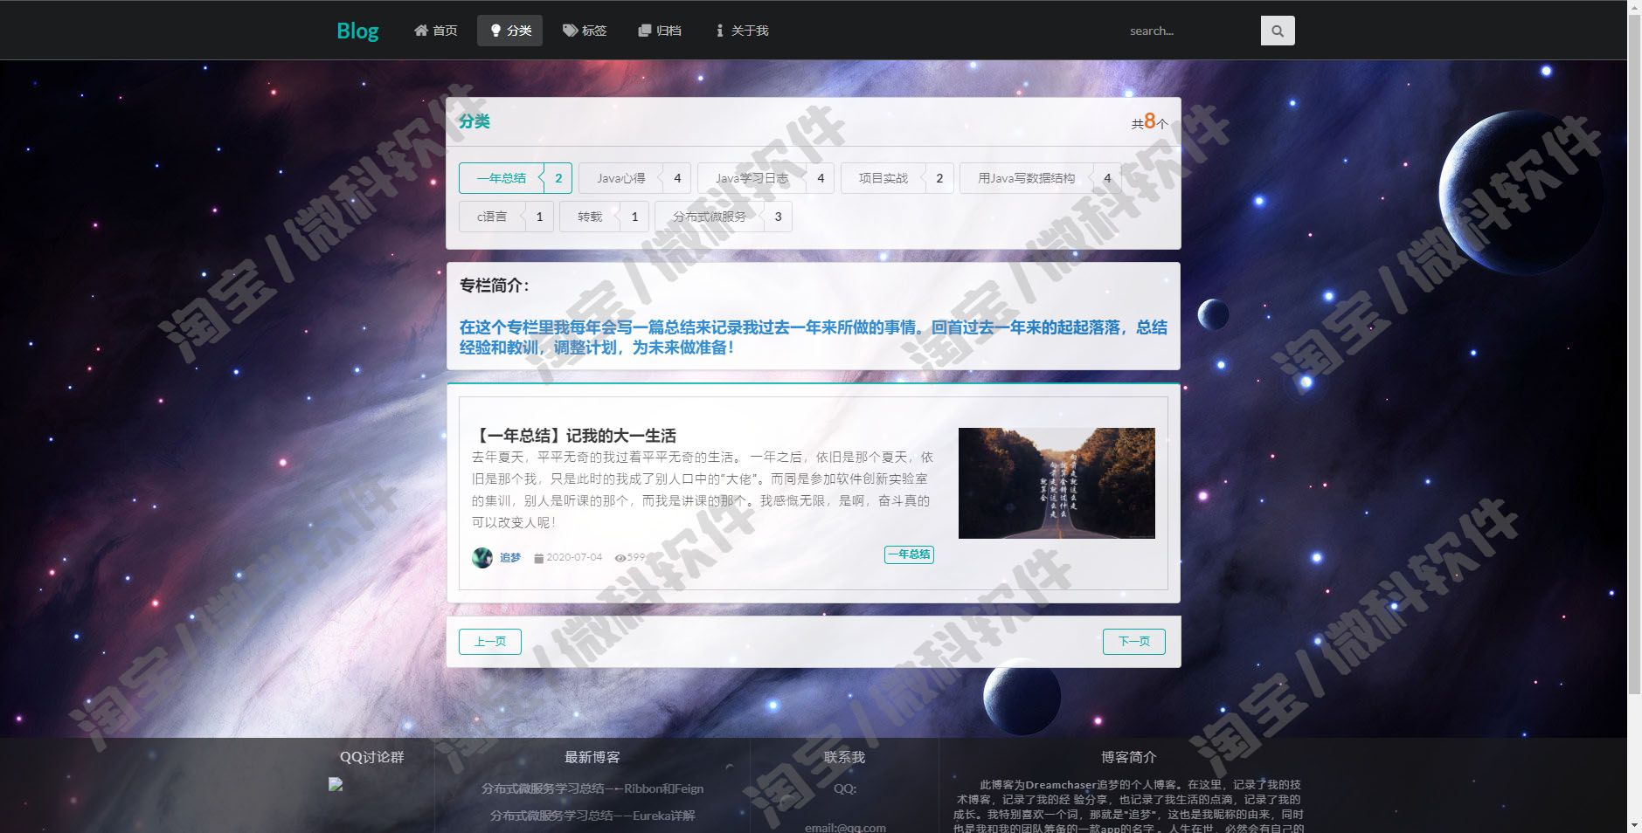Click the home icon beside 首页
Viewport: 1642px width, 833px height.
click(421, 31)
